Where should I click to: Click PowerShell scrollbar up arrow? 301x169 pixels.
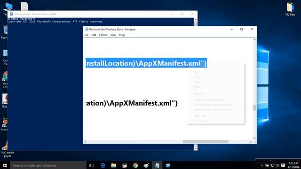coord(196,20)
